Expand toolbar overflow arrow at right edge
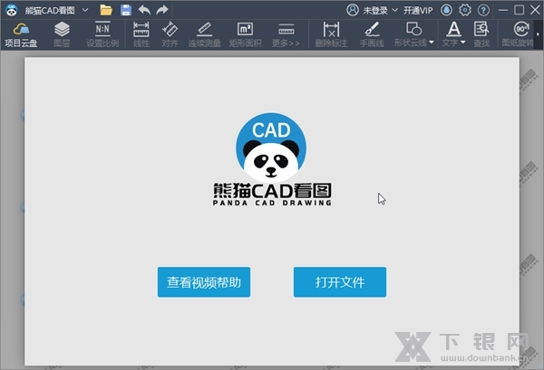544x370 pixels. point(538,34)
